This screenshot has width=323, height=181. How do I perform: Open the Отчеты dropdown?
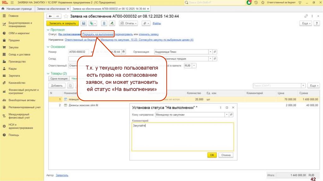pyautogui.click(x=129, y=23)
